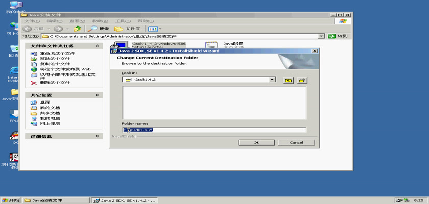Collapse the 其它位置 panel
The image size is (429, 204).
(97, 95)
